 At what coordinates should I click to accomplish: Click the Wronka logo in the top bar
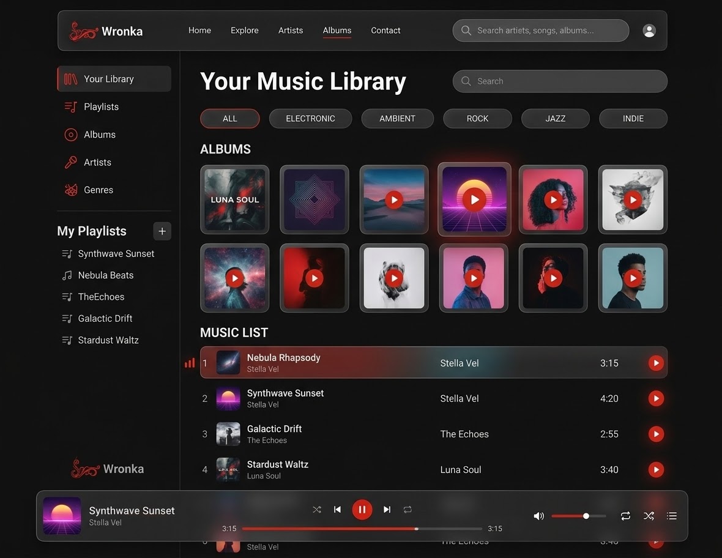[x=106, y=31]
